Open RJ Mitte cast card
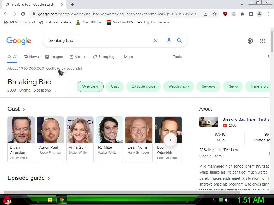 tap(109, 140)
